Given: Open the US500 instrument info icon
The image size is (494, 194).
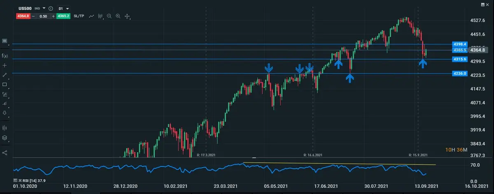Looking at the screenshot, I should pyautogui.click(x=51, y=8).
